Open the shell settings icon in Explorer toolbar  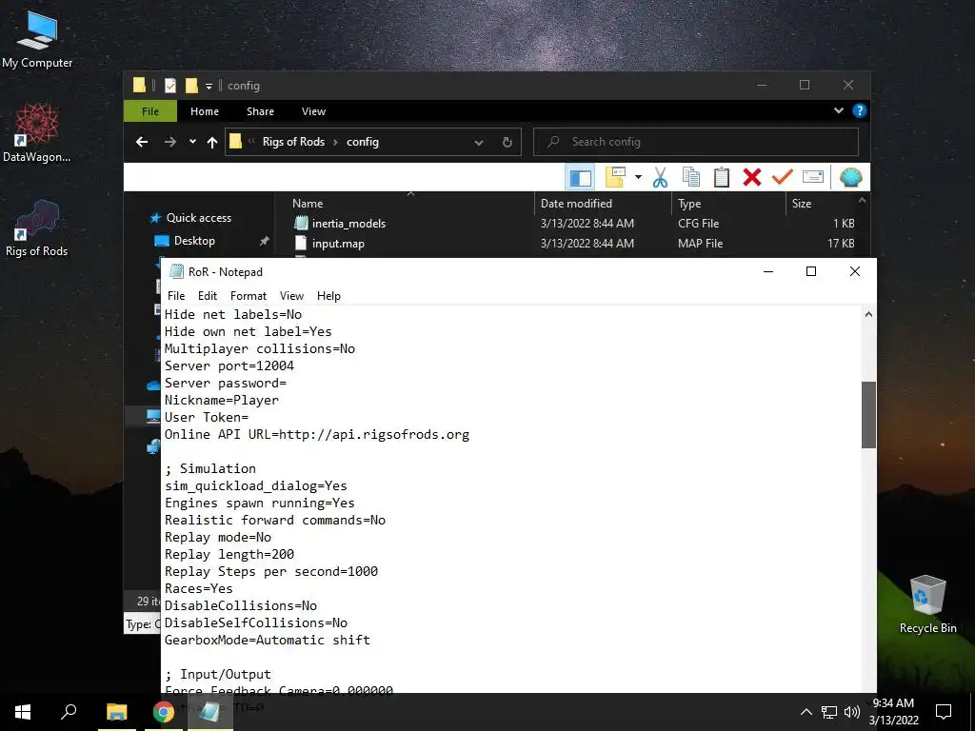tap(850, 178)
